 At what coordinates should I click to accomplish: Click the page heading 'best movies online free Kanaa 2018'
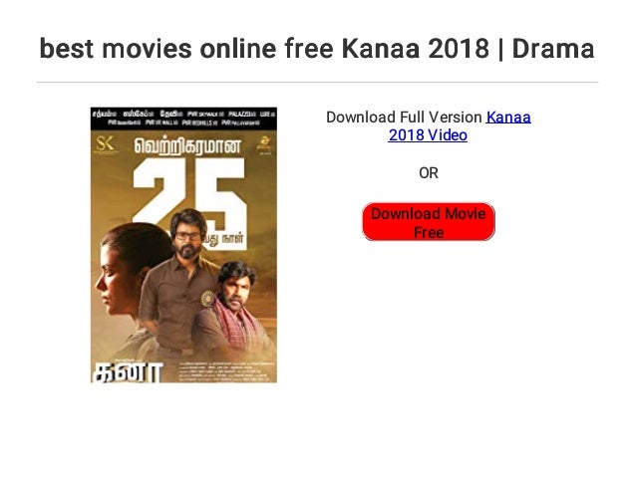263,49
